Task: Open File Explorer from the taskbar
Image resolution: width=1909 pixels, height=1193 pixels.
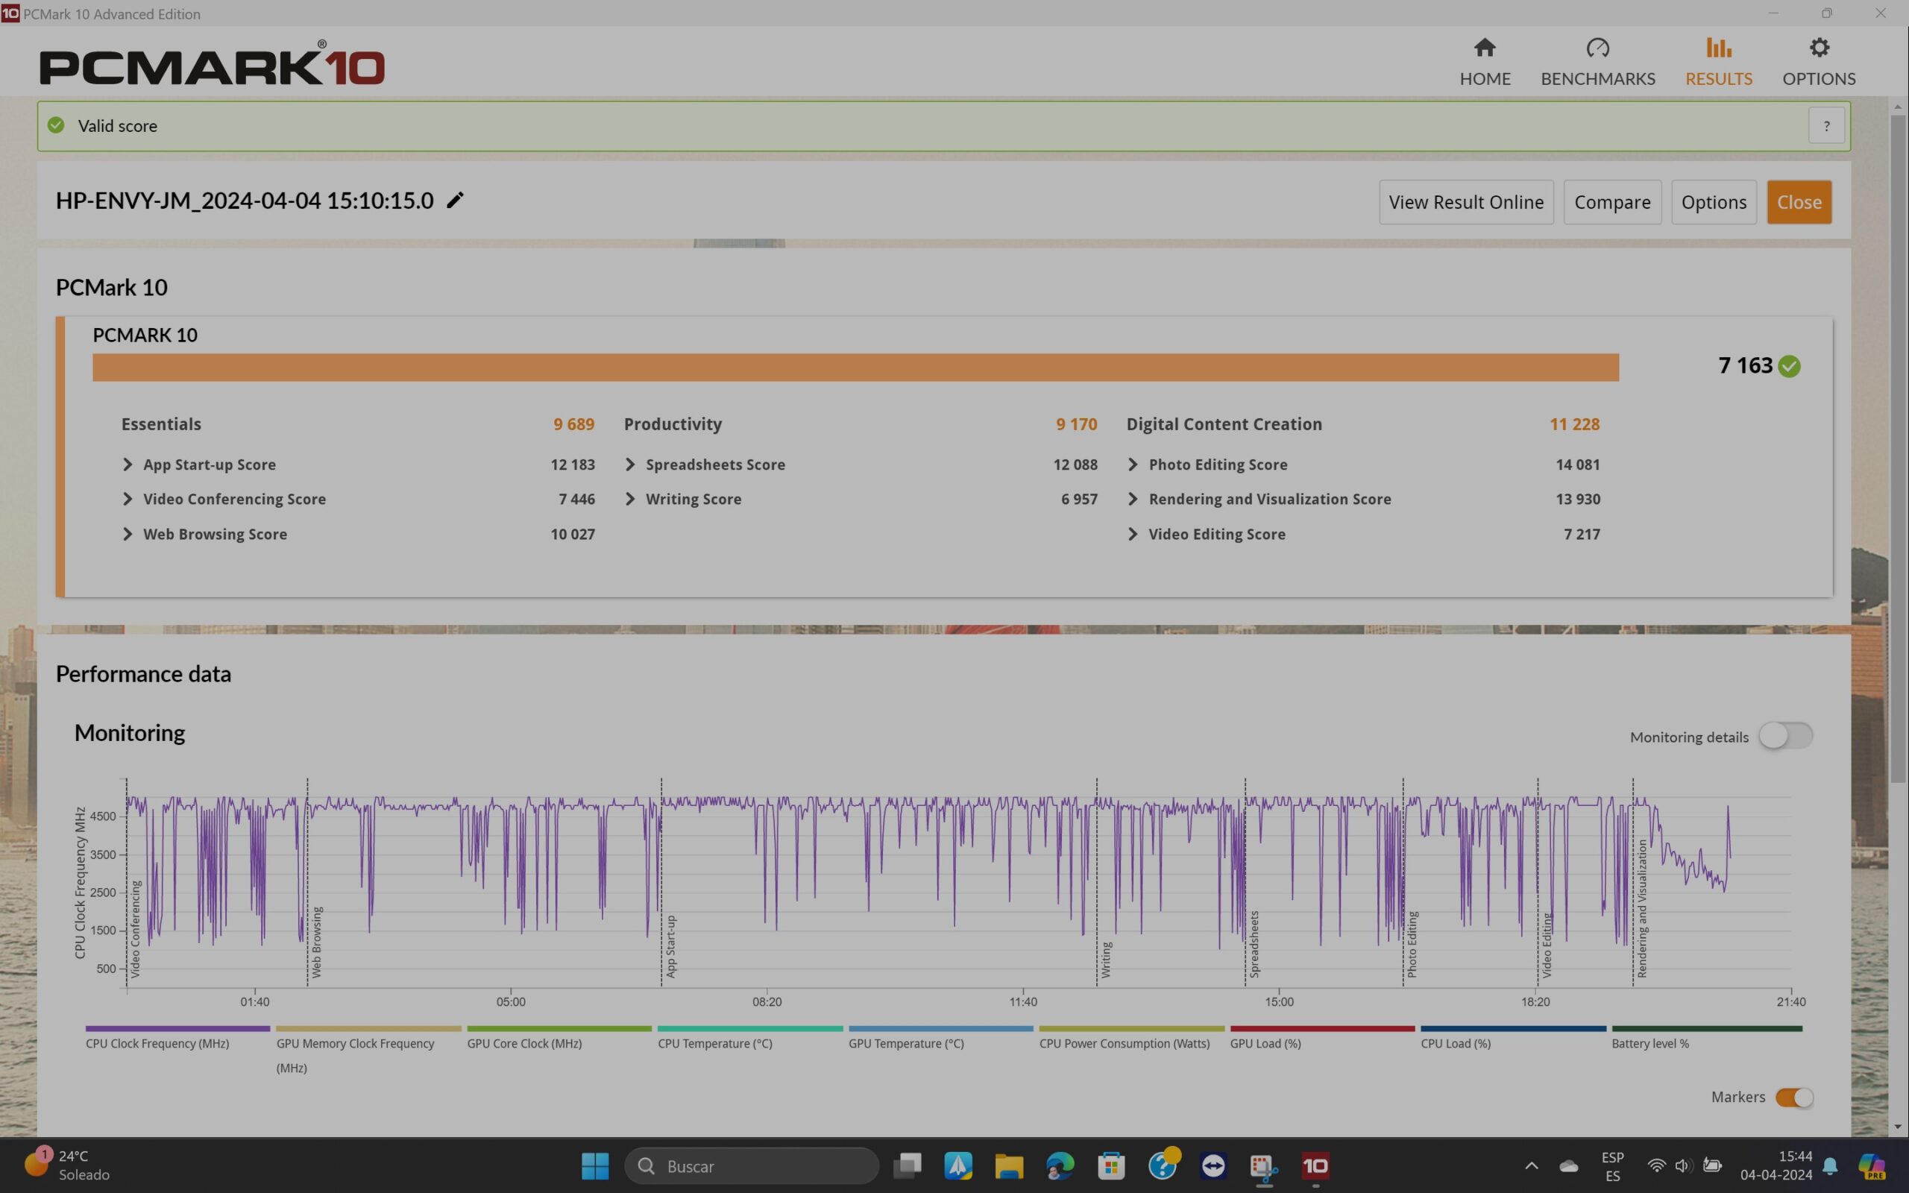Action: [x=1009, y=1166]
